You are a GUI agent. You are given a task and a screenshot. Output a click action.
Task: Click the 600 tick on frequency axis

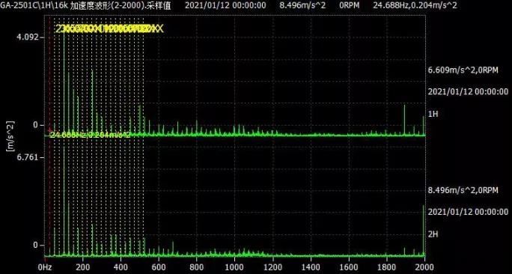click(x=159, y=267)
